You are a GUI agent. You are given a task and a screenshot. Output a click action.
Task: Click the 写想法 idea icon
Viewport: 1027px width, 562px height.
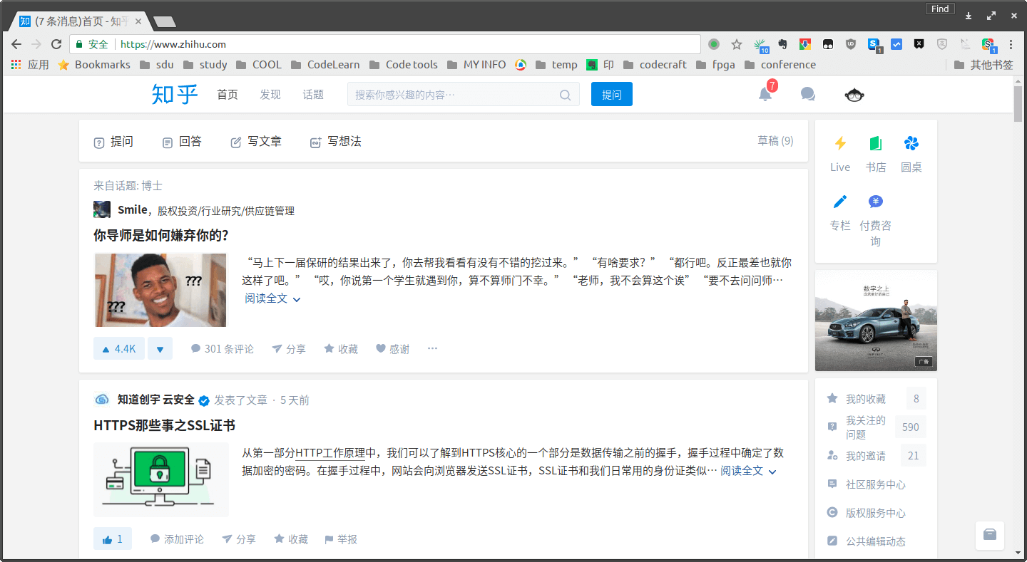(335, 141)
